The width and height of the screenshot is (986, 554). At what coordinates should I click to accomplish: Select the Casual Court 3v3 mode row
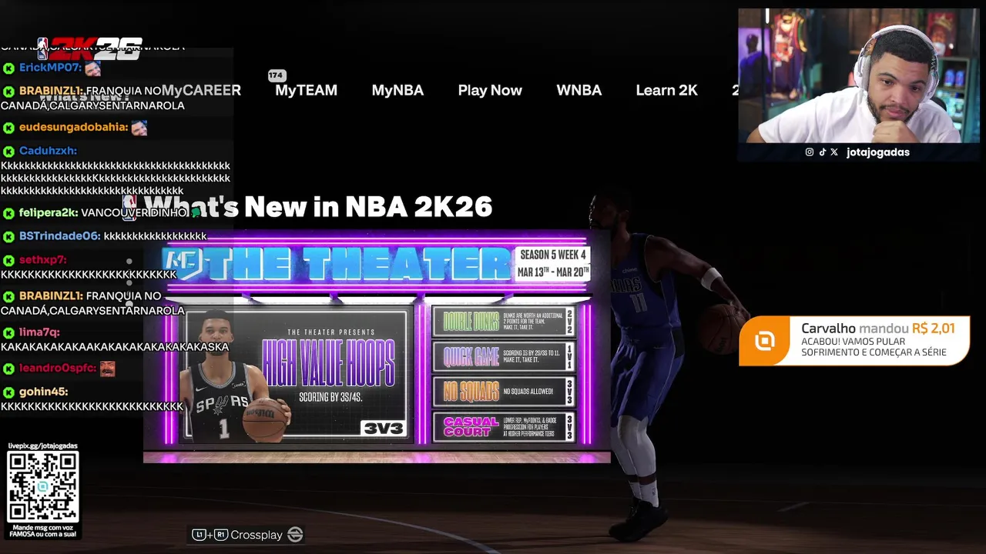pyautogui.click(x=504, y=427)
